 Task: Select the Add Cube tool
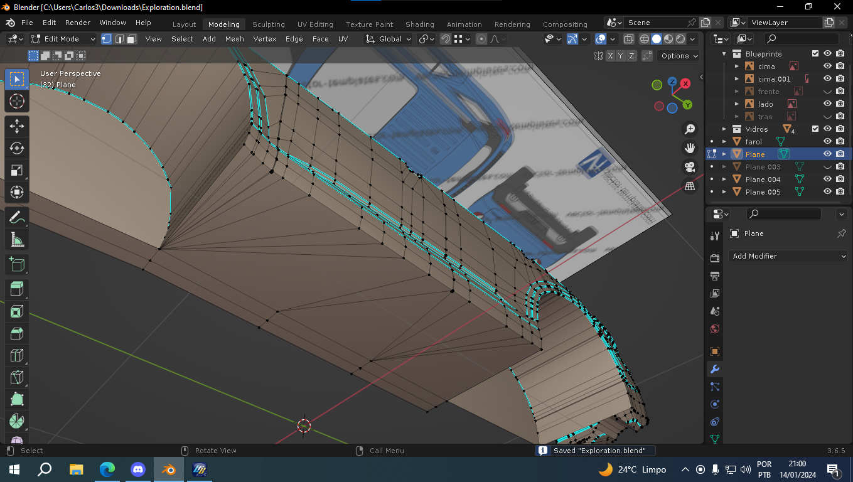pyautogui.click(x=17, y=265)
